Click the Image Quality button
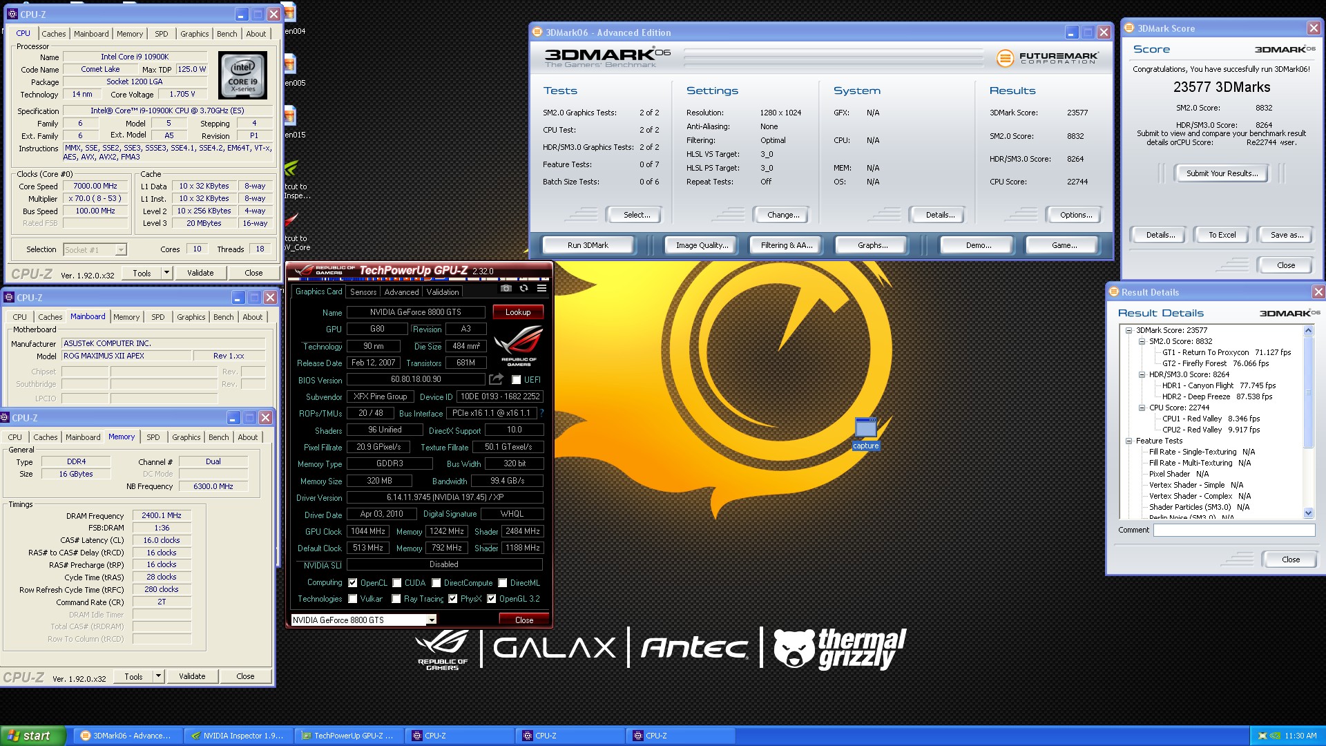Viewport: 1326px width, 746px height. point(702,245)
